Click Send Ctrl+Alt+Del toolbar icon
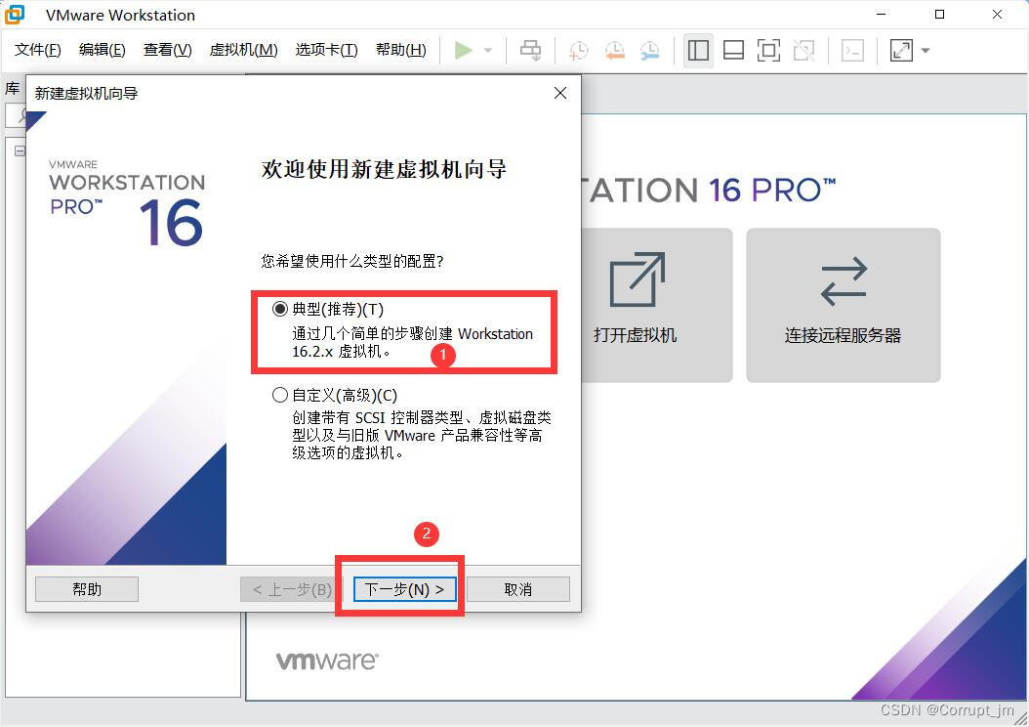This screenshot has height=727, width=1029. 530,51
